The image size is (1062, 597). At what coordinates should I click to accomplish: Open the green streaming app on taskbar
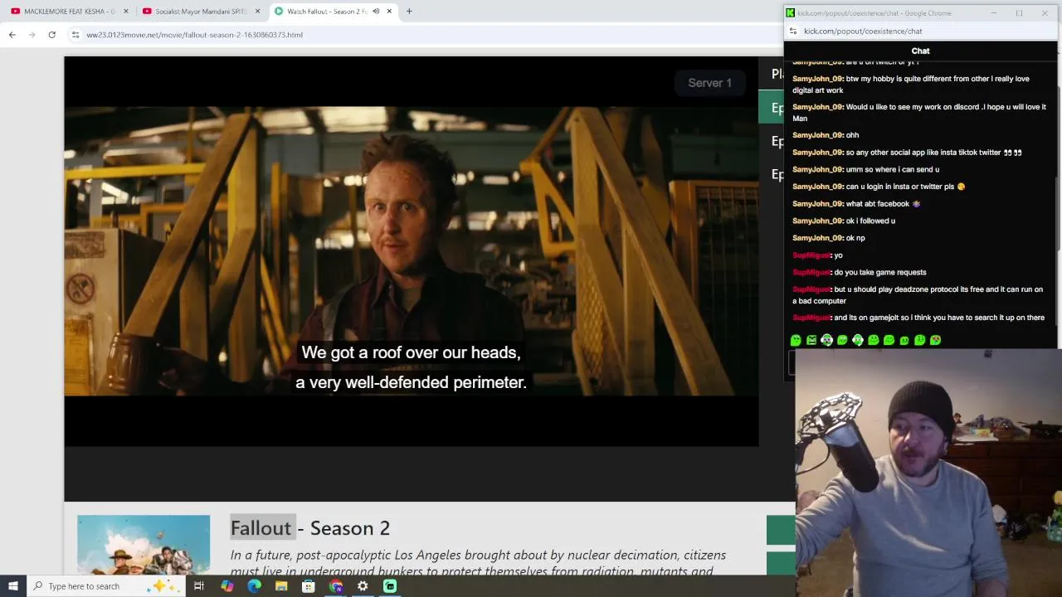click(x=390, y=586)
